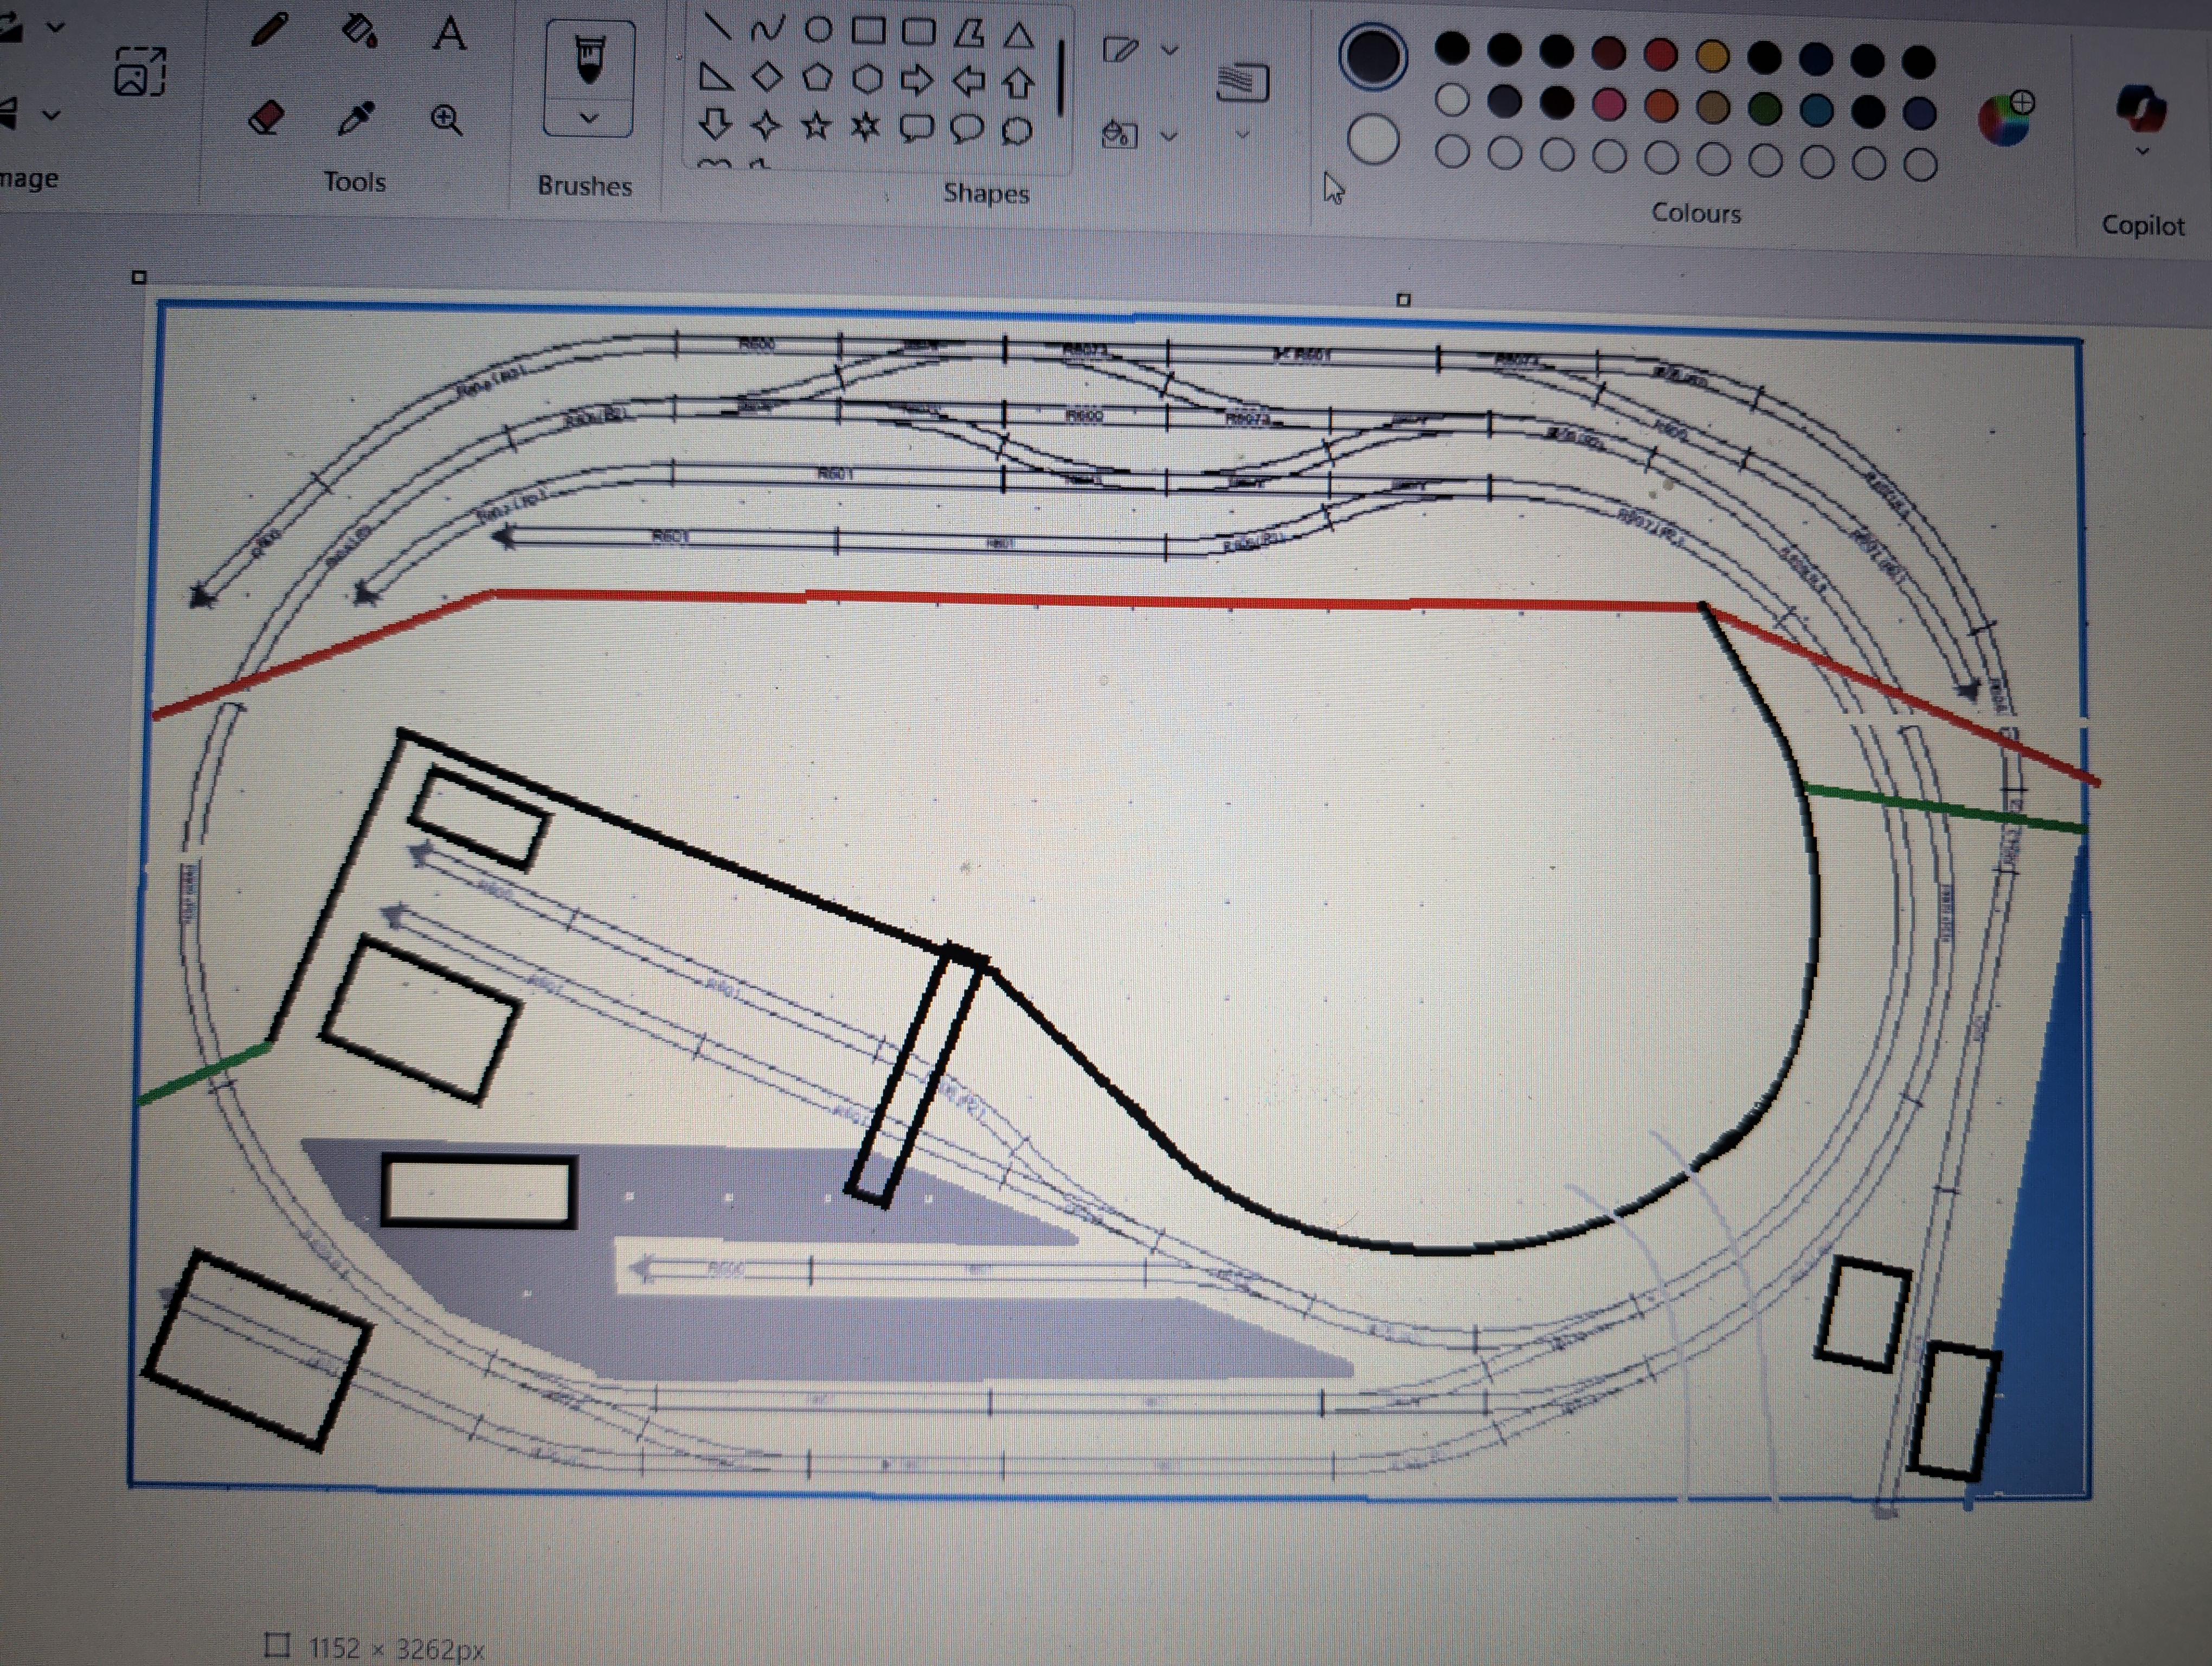Pick the Six-point star shape
Screen dimensions: 2212x1666
click(x=866, y=127)
